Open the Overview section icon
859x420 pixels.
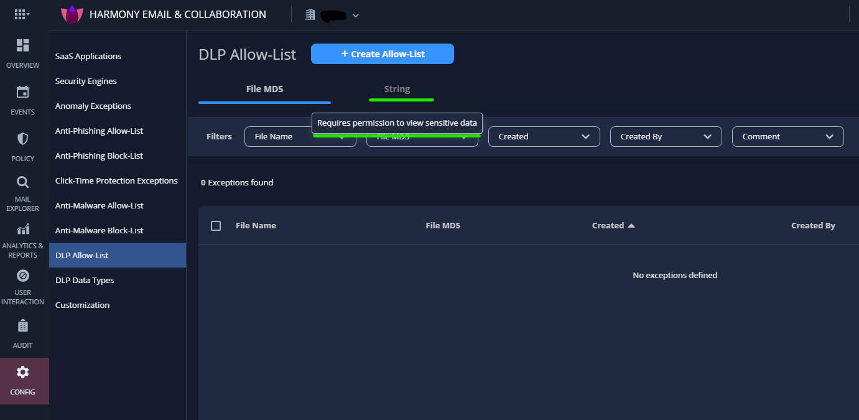[x=22, y=45]
